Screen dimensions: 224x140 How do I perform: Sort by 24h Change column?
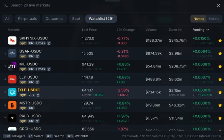[x=126, y=30]
